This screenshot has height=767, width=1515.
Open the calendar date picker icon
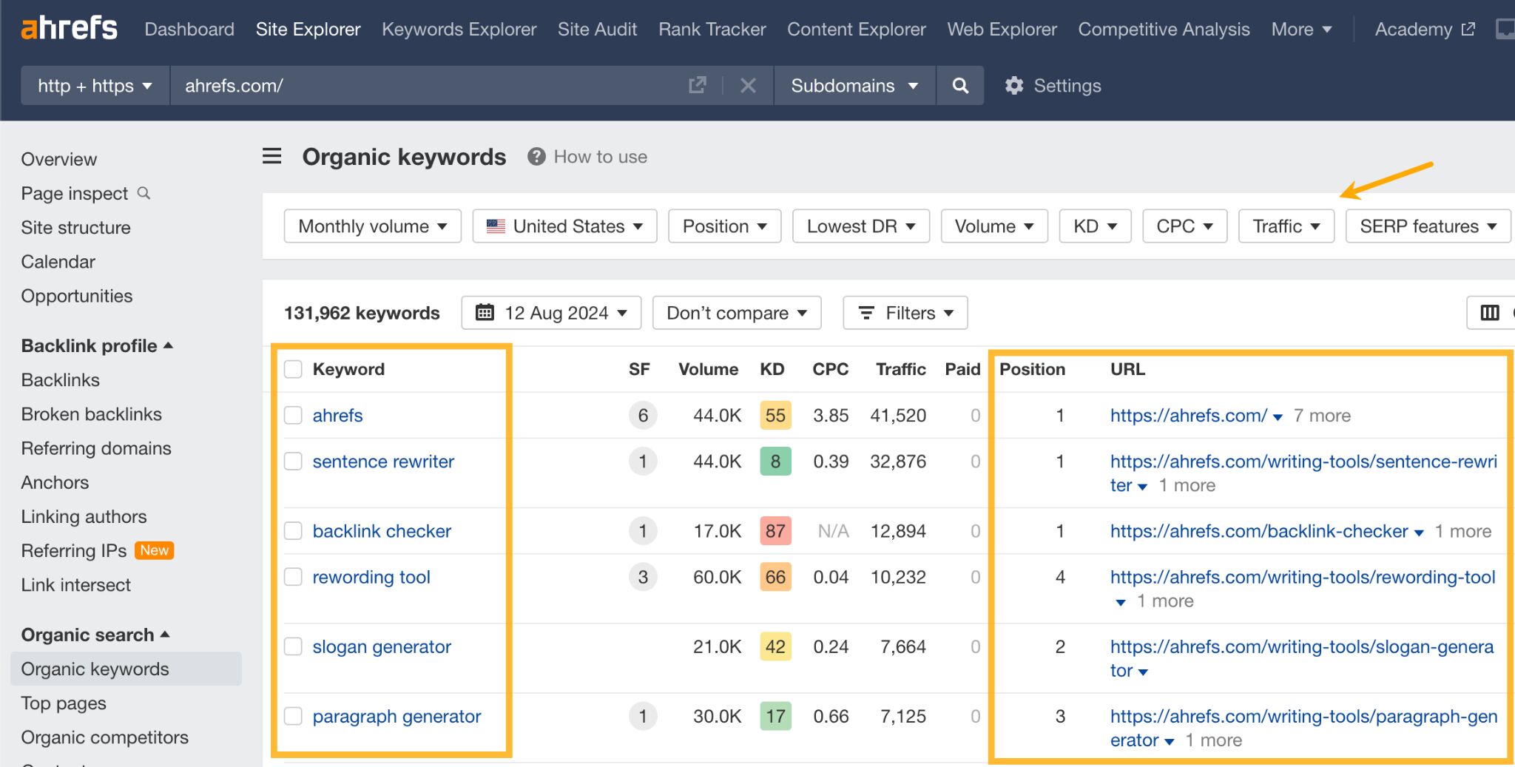point(485,312)
